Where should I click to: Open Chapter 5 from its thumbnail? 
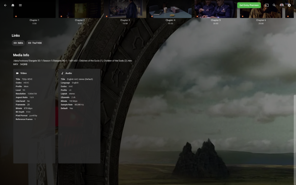(215, 9)
